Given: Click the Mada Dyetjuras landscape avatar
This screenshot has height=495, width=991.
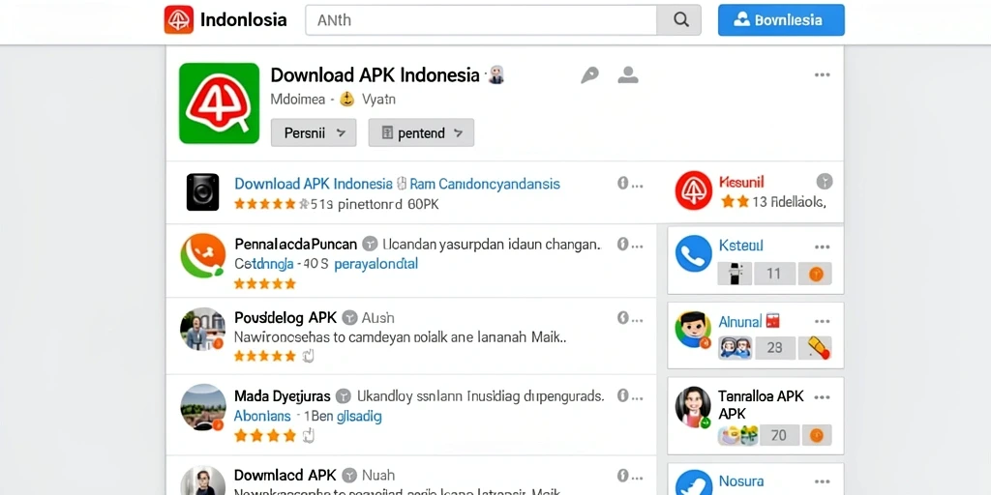Looking at the screenshot, I should click(x=203, y=407).
